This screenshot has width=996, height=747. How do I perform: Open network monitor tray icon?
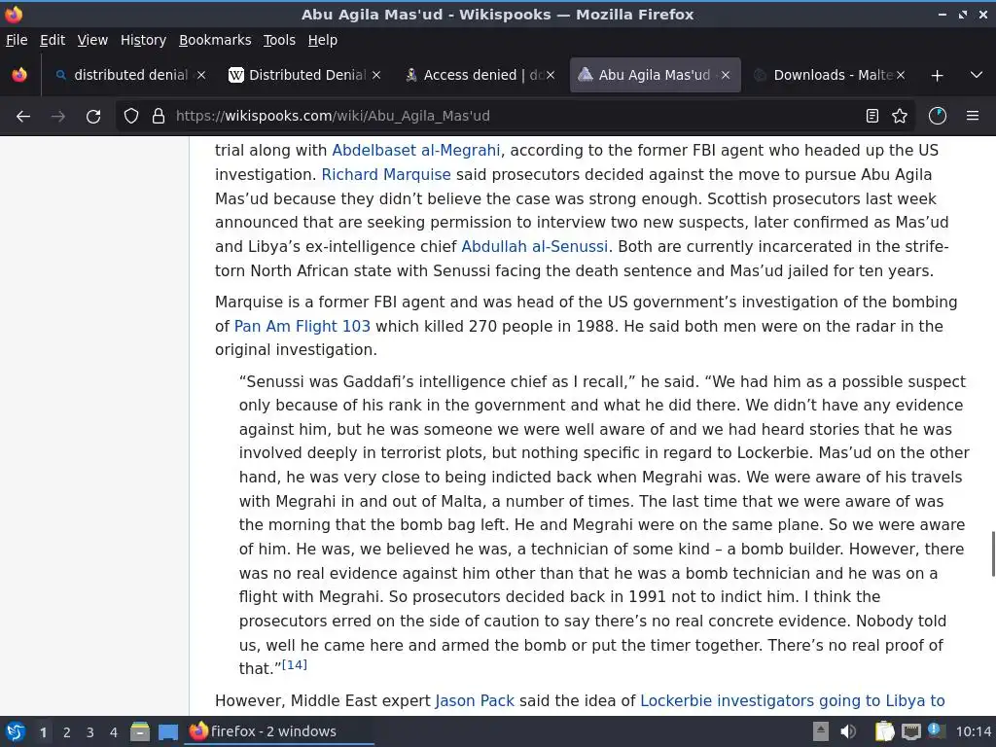(910, 731)
